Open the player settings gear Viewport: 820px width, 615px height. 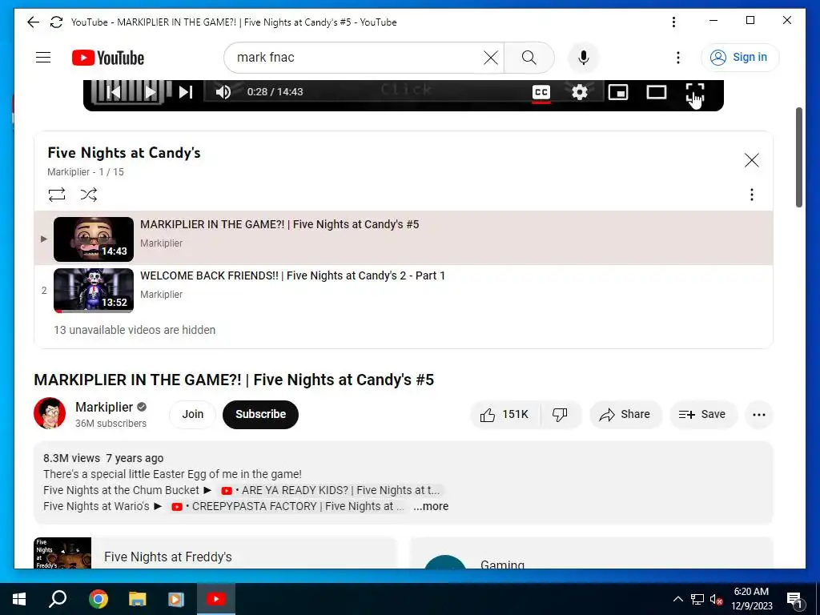coord(580,93)
